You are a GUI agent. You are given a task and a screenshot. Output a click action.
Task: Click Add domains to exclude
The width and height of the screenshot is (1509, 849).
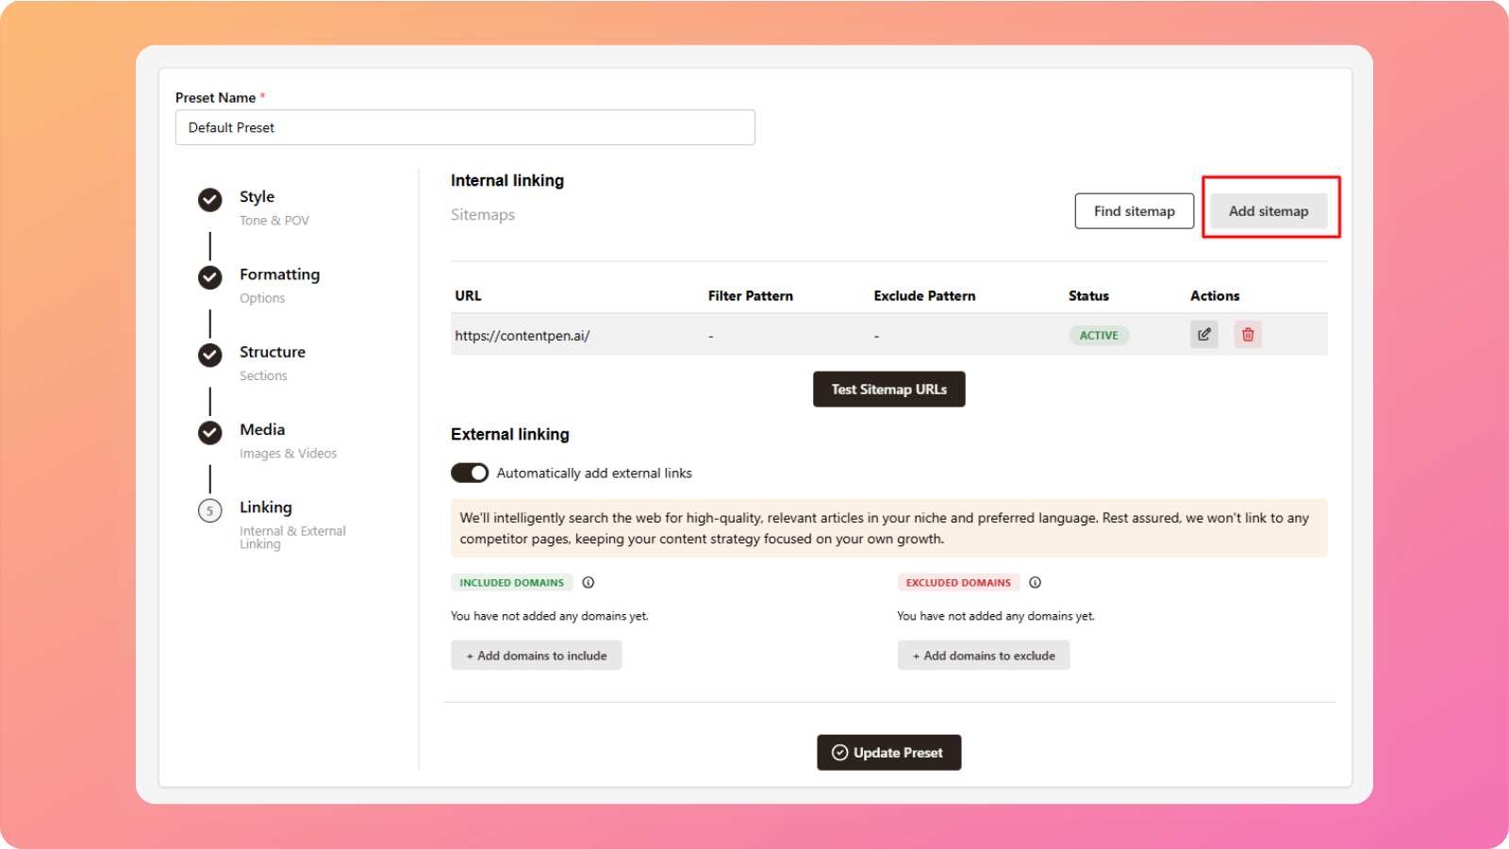pos(983,656)
